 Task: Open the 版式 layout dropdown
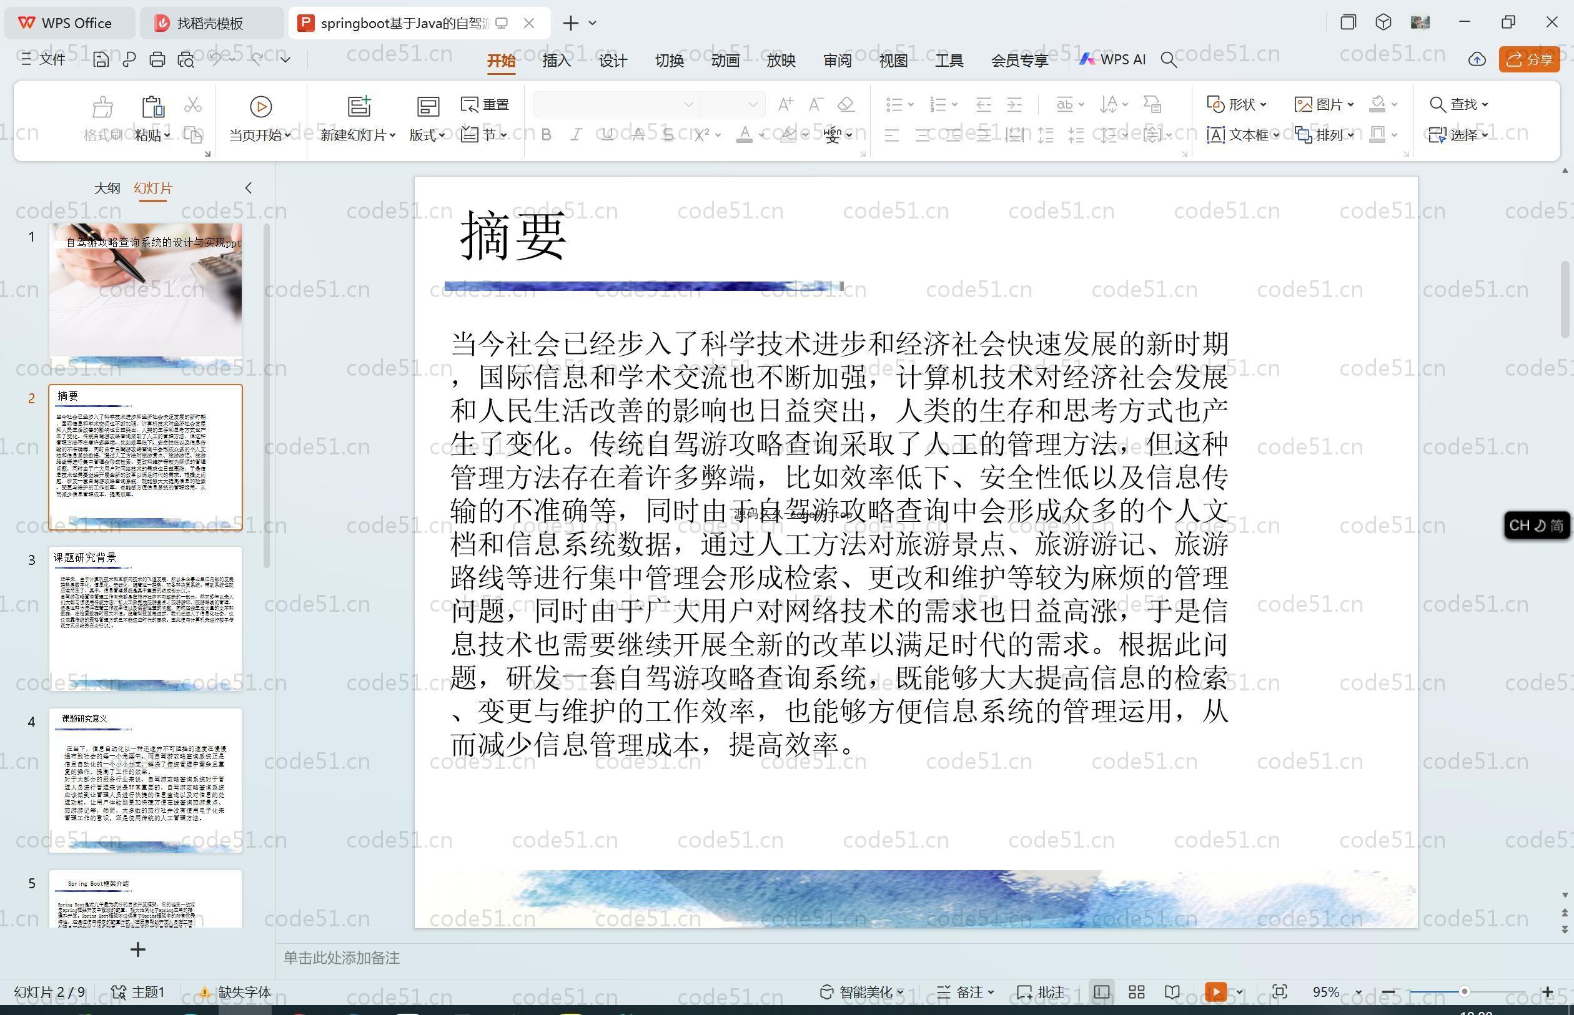(x=427, y=135)
